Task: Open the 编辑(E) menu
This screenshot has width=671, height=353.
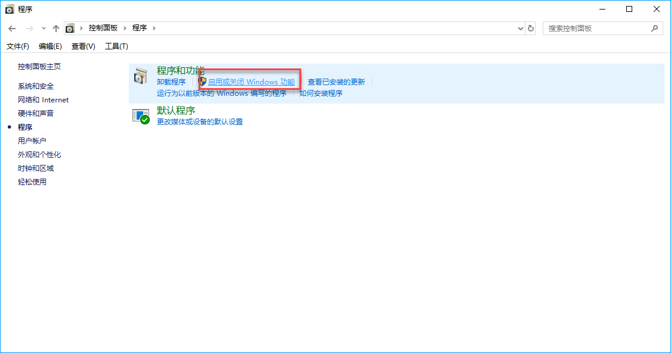Action: 50,46
